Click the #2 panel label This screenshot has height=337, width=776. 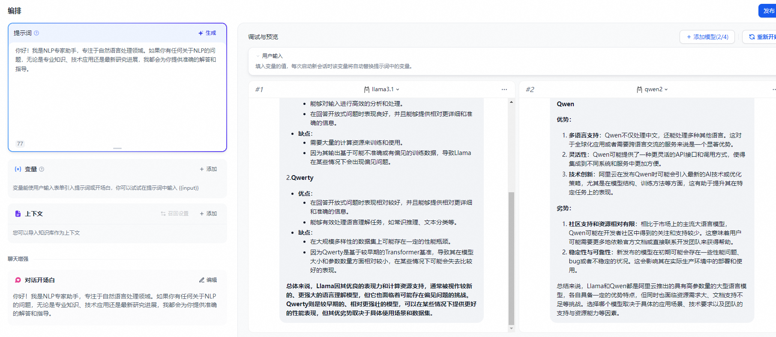click(x=530, y=89)
